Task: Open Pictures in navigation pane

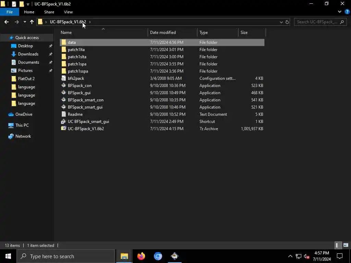Action: pyautogui.click(x=25, y=71)
